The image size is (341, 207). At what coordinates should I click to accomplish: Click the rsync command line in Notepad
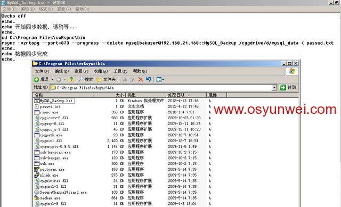pyautogui.click(x=167, y=43)
